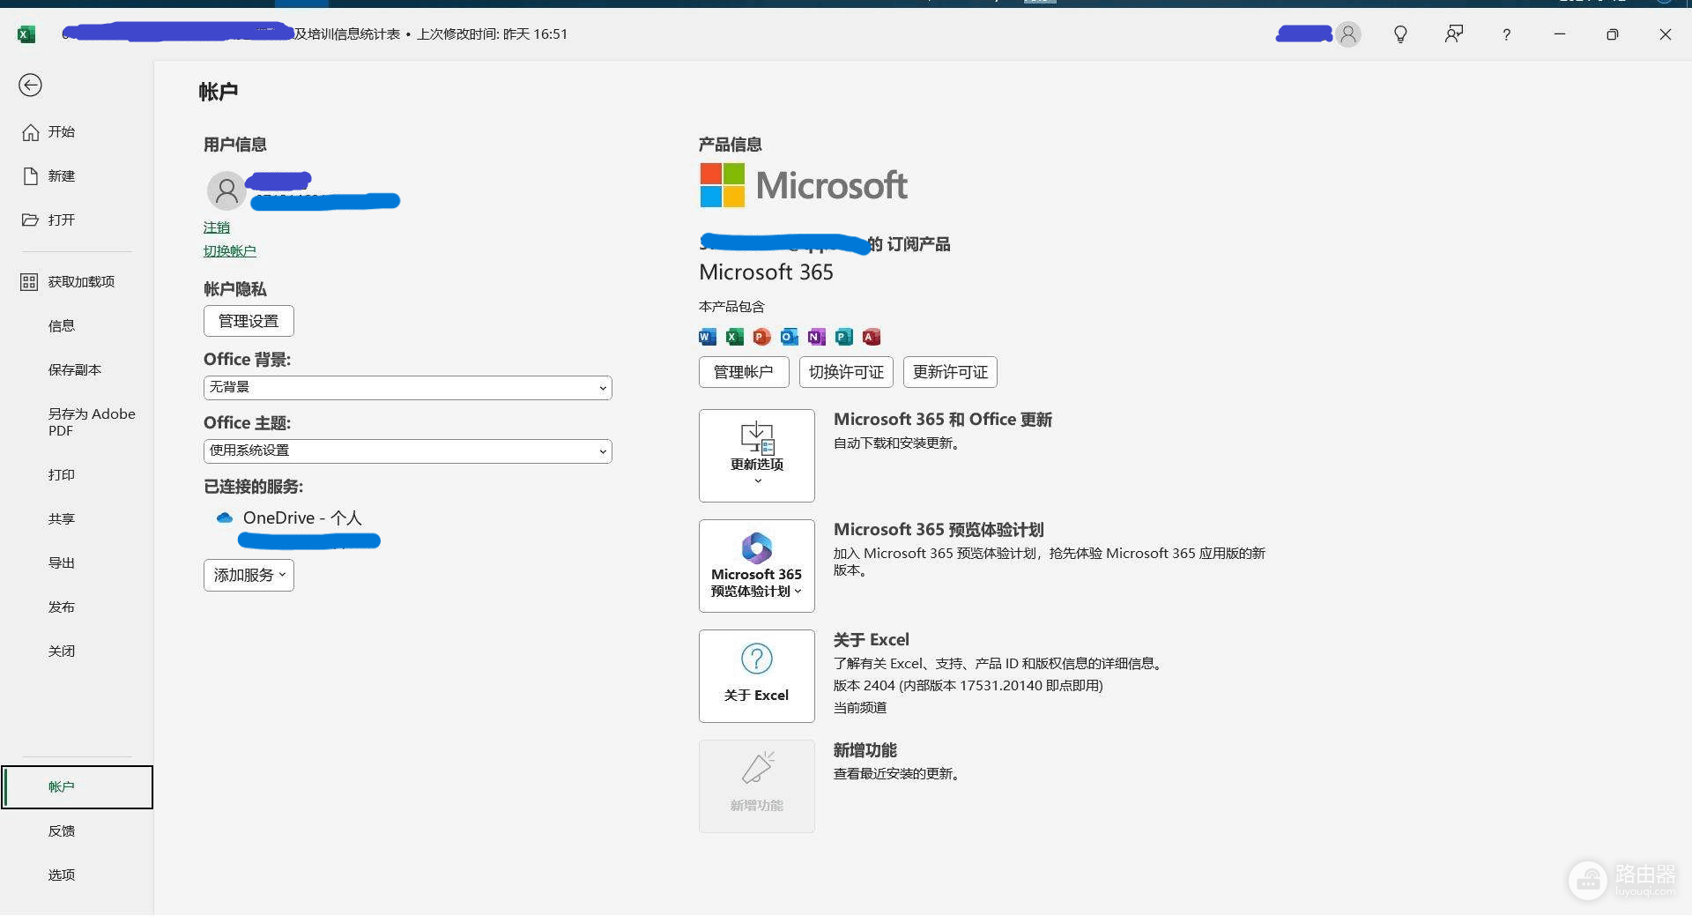Click the 开始 home icon
The image size is (1692, 916).
pyautogui.click(x=31, y=132)
